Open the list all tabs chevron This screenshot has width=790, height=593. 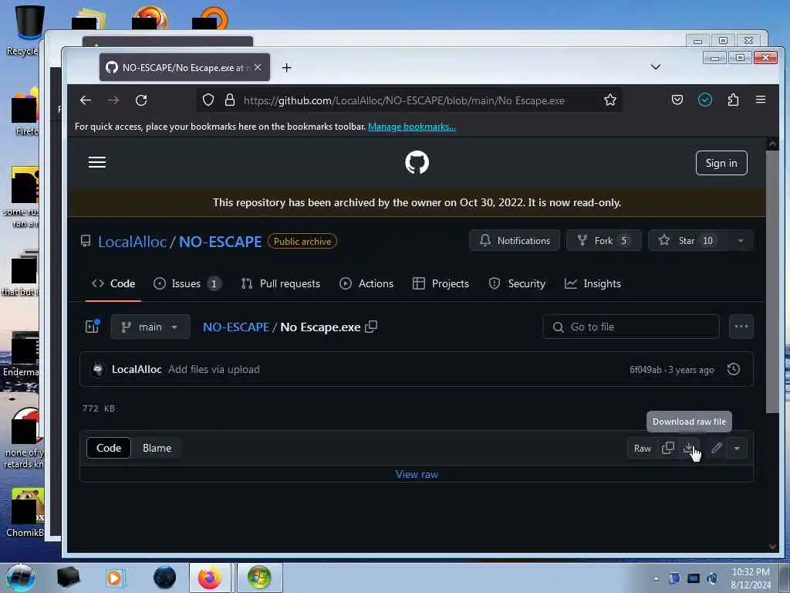[x=656, y=66]
